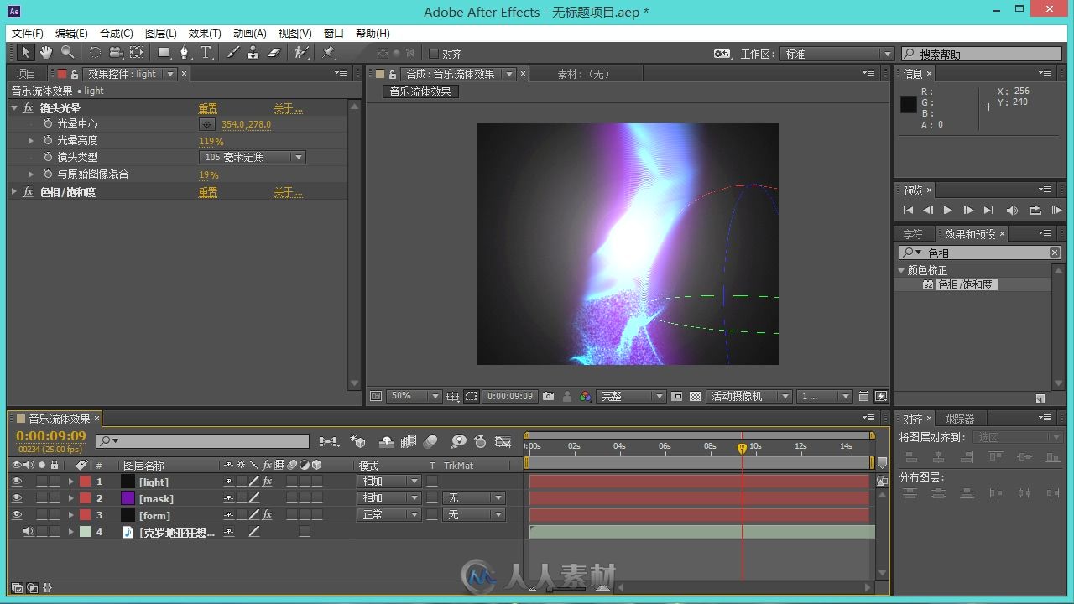
Task: Open the resolution dropdown in viewer
Action: coord(632,396)
